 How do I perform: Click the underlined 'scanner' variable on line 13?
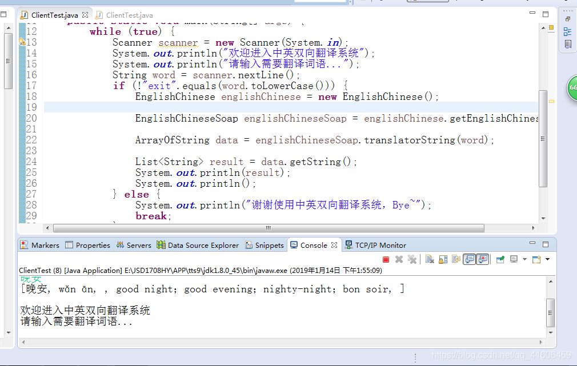(178, 43)
